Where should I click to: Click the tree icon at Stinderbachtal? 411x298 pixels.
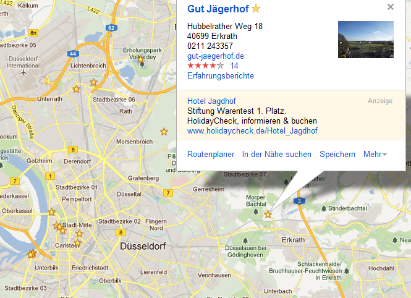coord(324,208)
